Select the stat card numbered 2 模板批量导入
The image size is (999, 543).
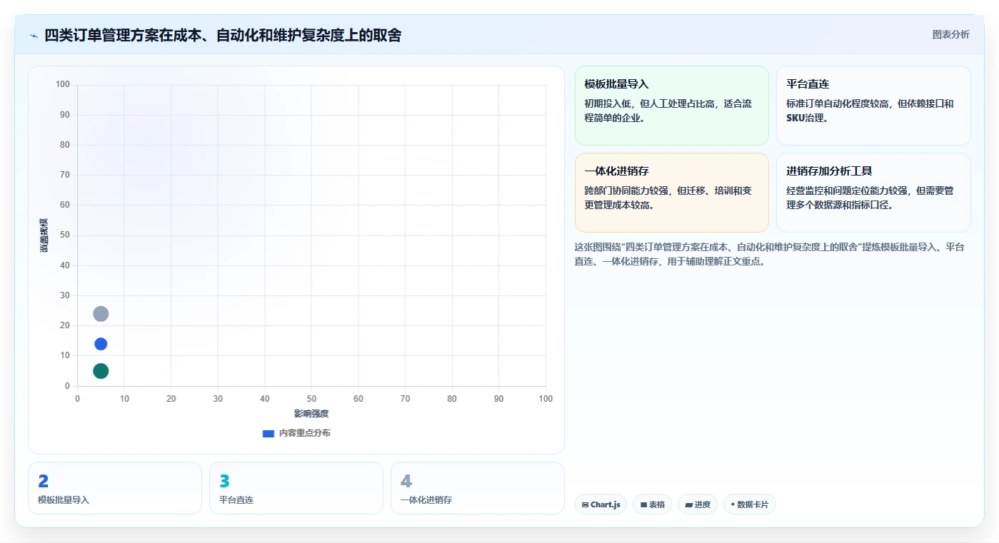click(115, 488)
